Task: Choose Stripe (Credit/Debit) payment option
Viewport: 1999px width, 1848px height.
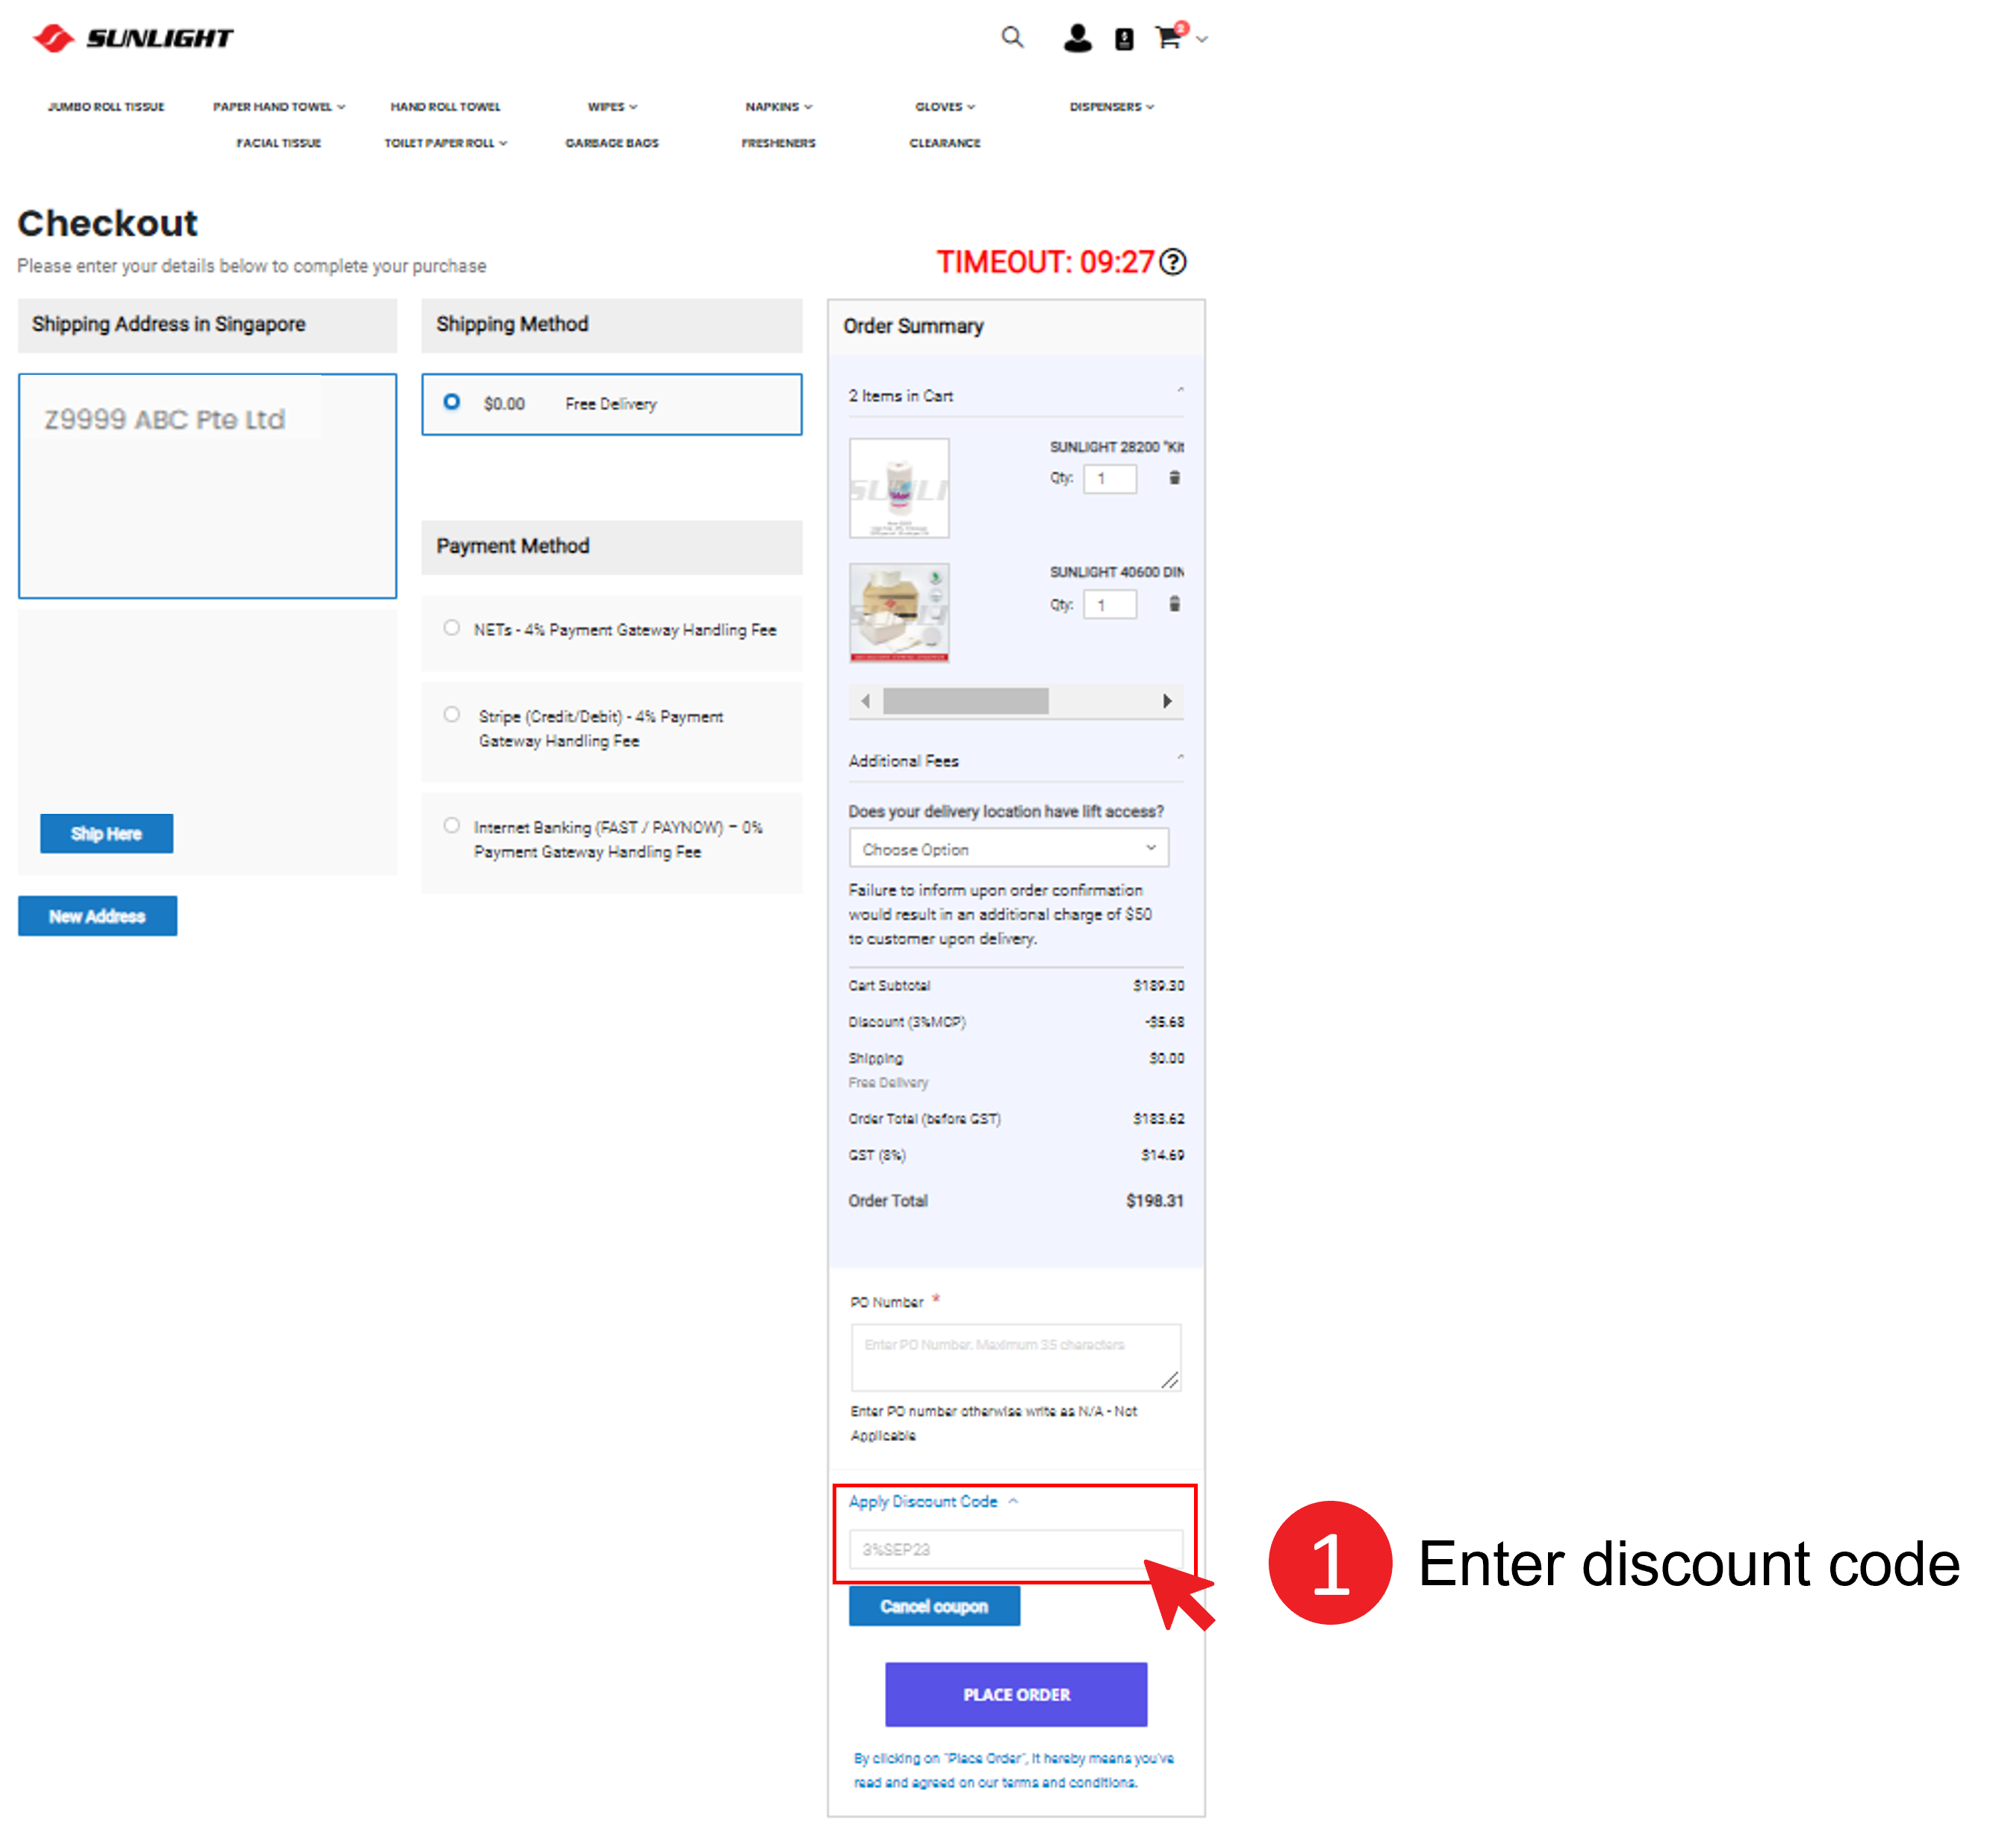Action: (x=452, y=714)
